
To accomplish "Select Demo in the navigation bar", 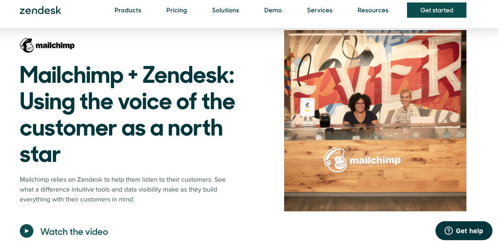I will point(273,10).
